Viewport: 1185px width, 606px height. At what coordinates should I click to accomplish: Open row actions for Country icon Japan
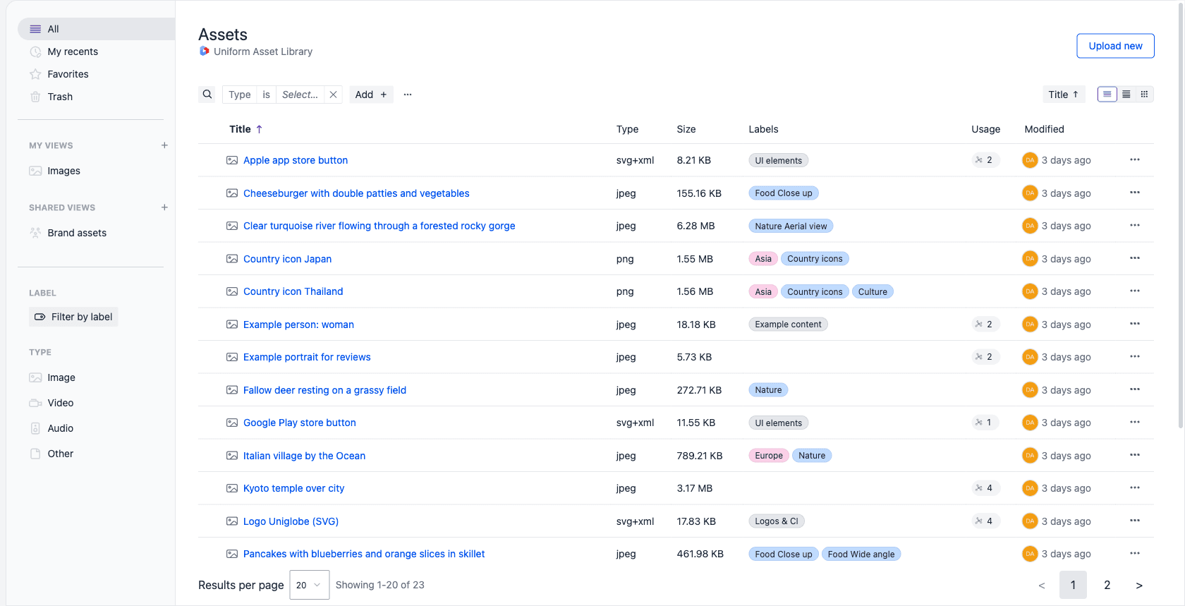click(x=1134, y=258)
